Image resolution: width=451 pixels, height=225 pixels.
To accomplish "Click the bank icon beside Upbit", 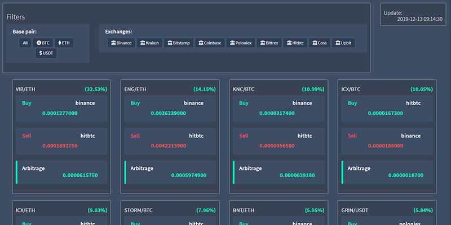I will click(338, 43).
